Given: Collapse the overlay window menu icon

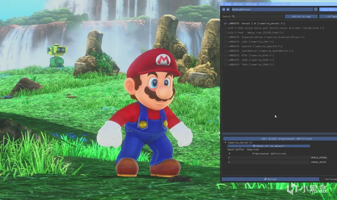Looking at the screenshot, I should click(222, 4).
